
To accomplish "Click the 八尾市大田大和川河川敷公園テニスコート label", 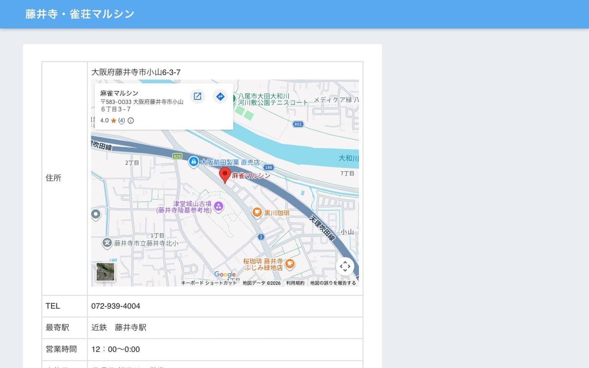I will tap(273, 100).
